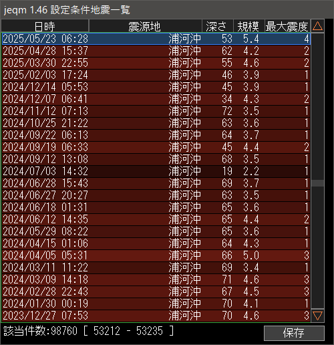The width and height of the screenshot is (334, 345).
Task: Pick the 2024/07/03 14:32 shallow quake row
Action: point(156,171)
